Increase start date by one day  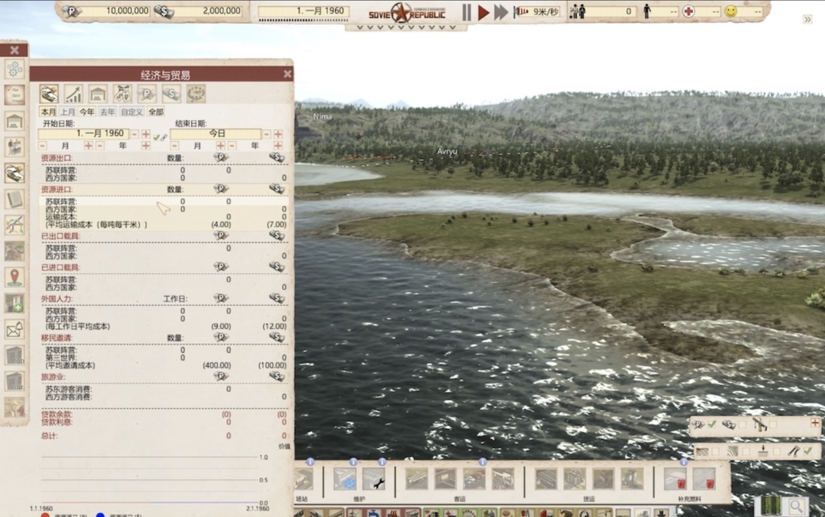[146, 134]
